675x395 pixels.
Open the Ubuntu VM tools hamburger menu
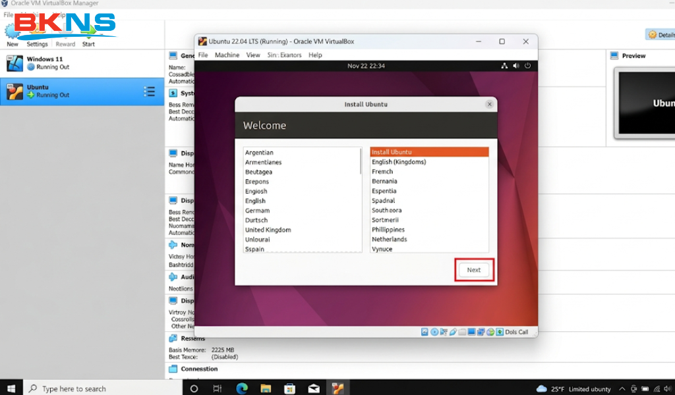click(x=149, y=91)
